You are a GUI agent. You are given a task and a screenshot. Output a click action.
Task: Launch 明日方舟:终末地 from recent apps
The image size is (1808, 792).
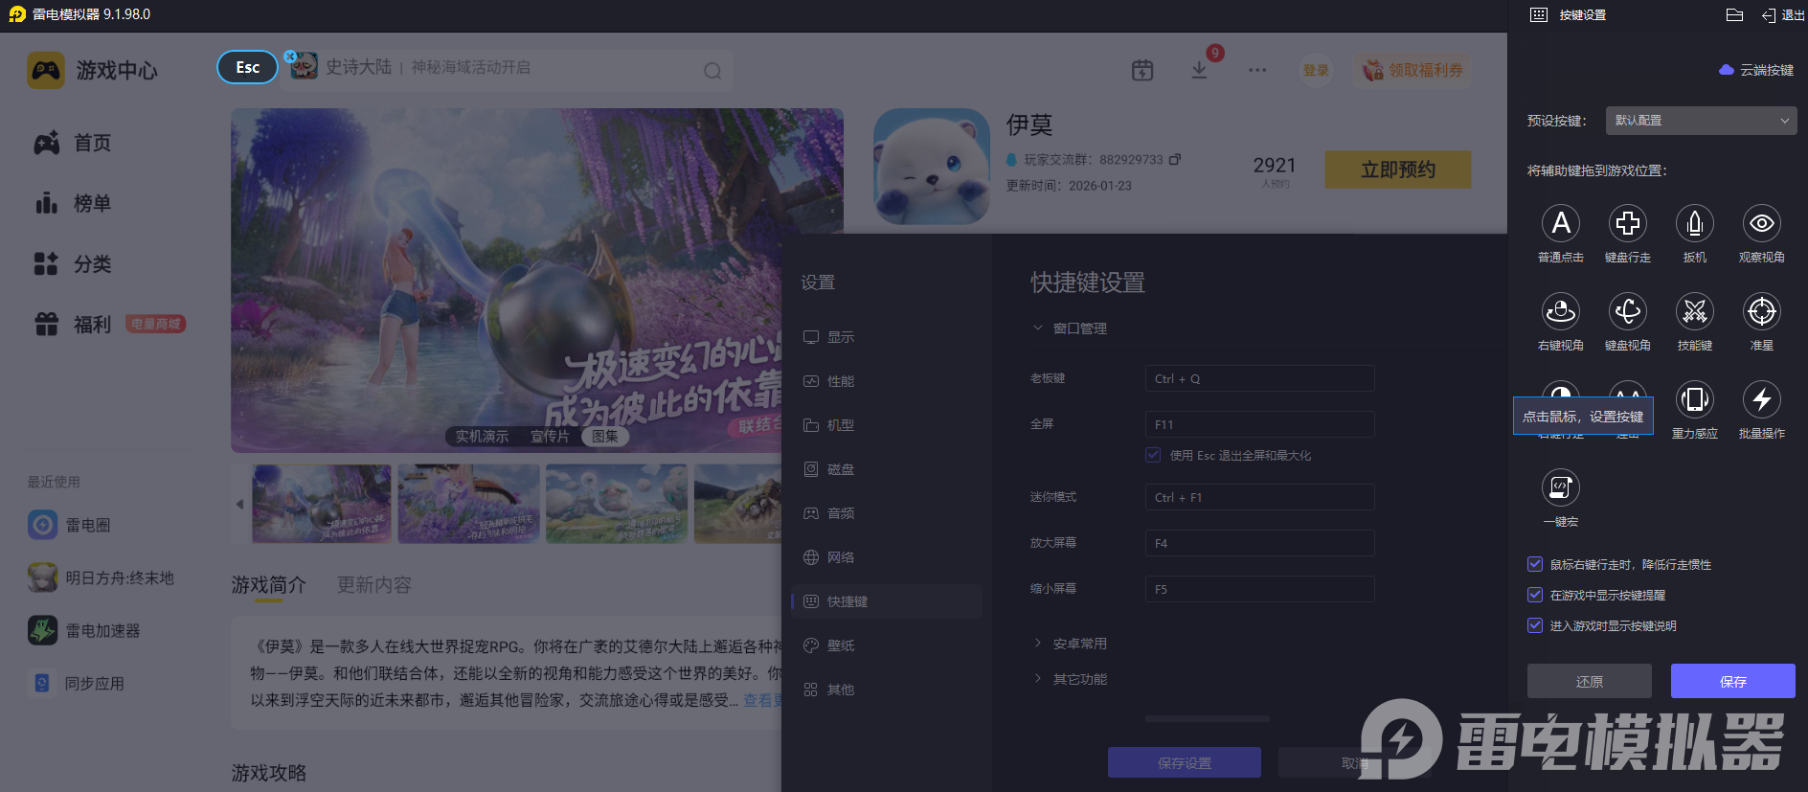pos(101,577)
